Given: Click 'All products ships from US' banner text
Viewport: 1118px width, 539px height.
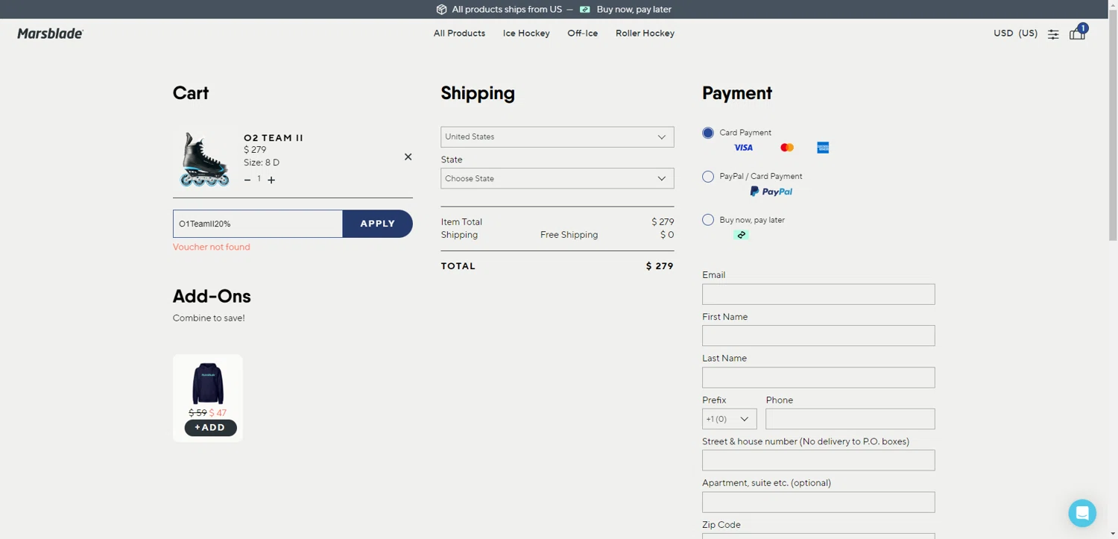Looking at the screenshot, I should 507,10.
